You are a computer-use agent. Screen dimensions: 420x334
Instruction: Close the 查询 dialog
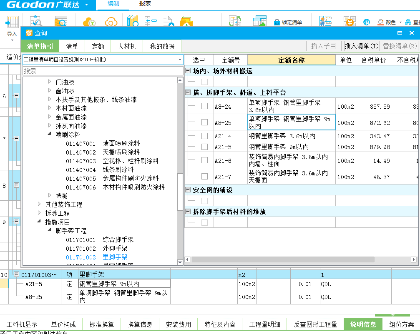pyautogui.click(x=412, y=33)
